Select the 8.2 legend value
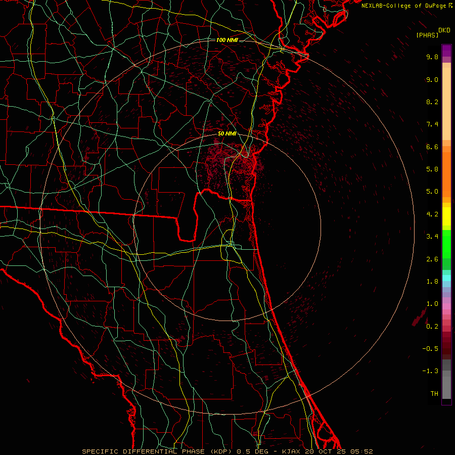455x455 pixels. [x=432, y=102]
